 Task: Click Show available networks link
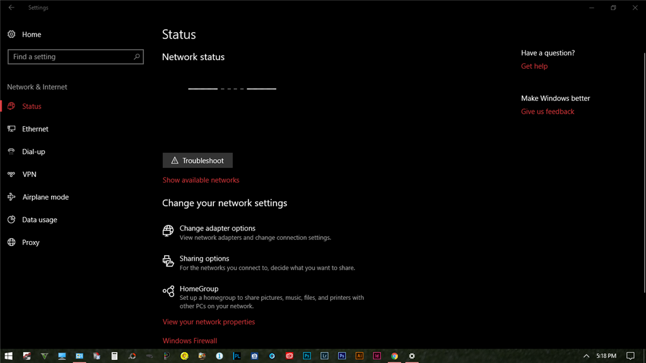pyautogui.click(x=201, y=180)
